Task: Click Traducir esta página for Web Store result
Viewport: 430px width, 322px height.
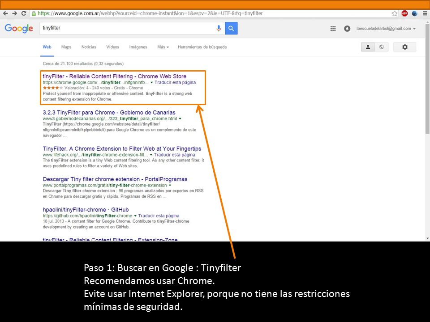Action: click(x=175, y=82)
